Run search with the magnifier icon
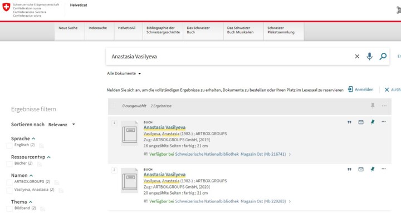 pos(383,56)
